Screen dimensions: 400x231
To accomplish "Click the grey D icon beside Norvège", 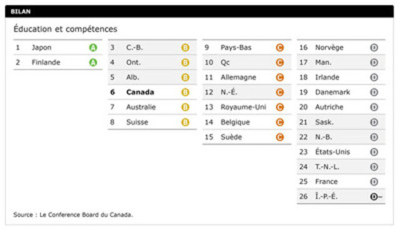I will 374,47.
